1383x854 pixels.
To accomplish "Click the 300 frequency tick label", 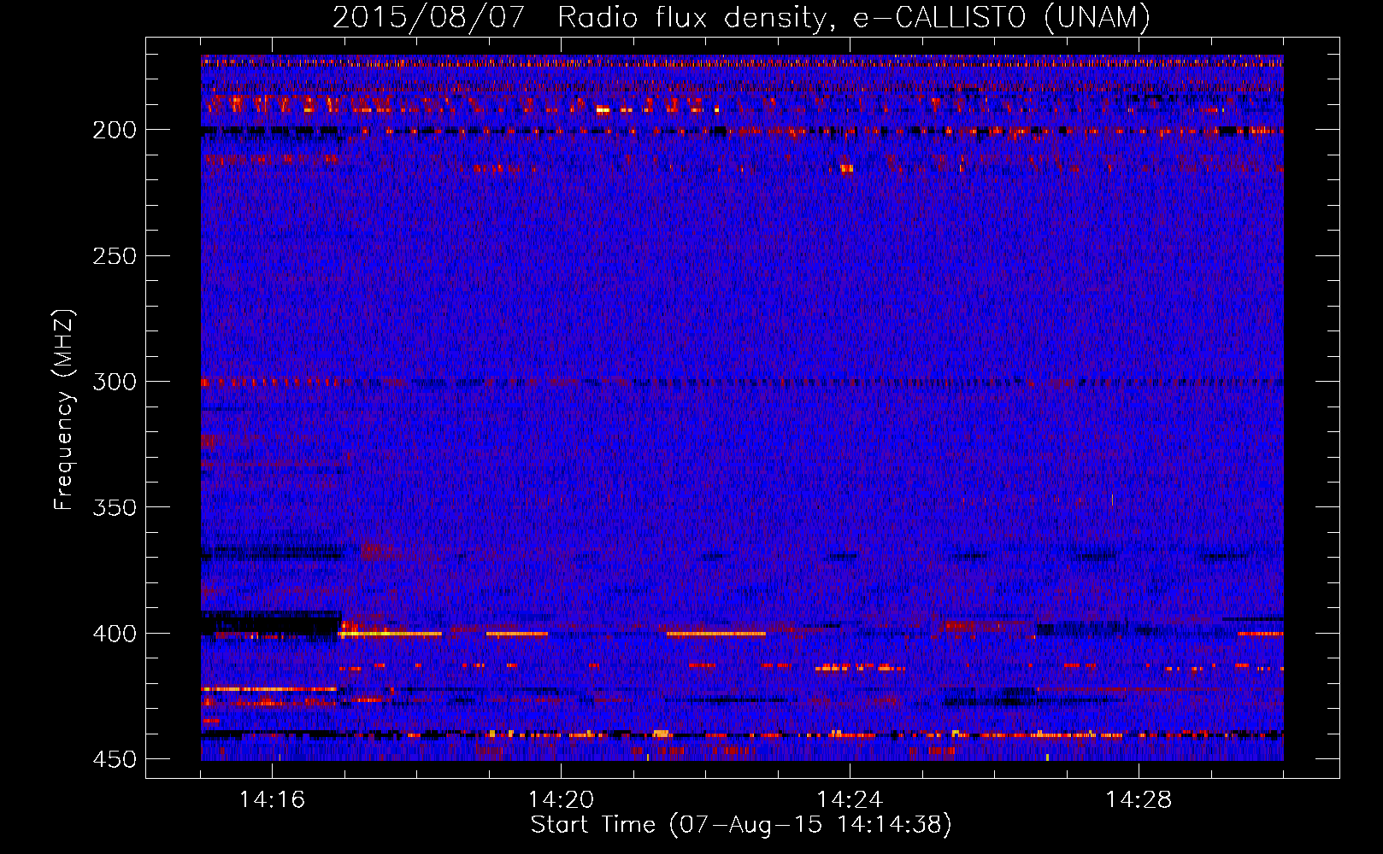I will tap(115, 382).
